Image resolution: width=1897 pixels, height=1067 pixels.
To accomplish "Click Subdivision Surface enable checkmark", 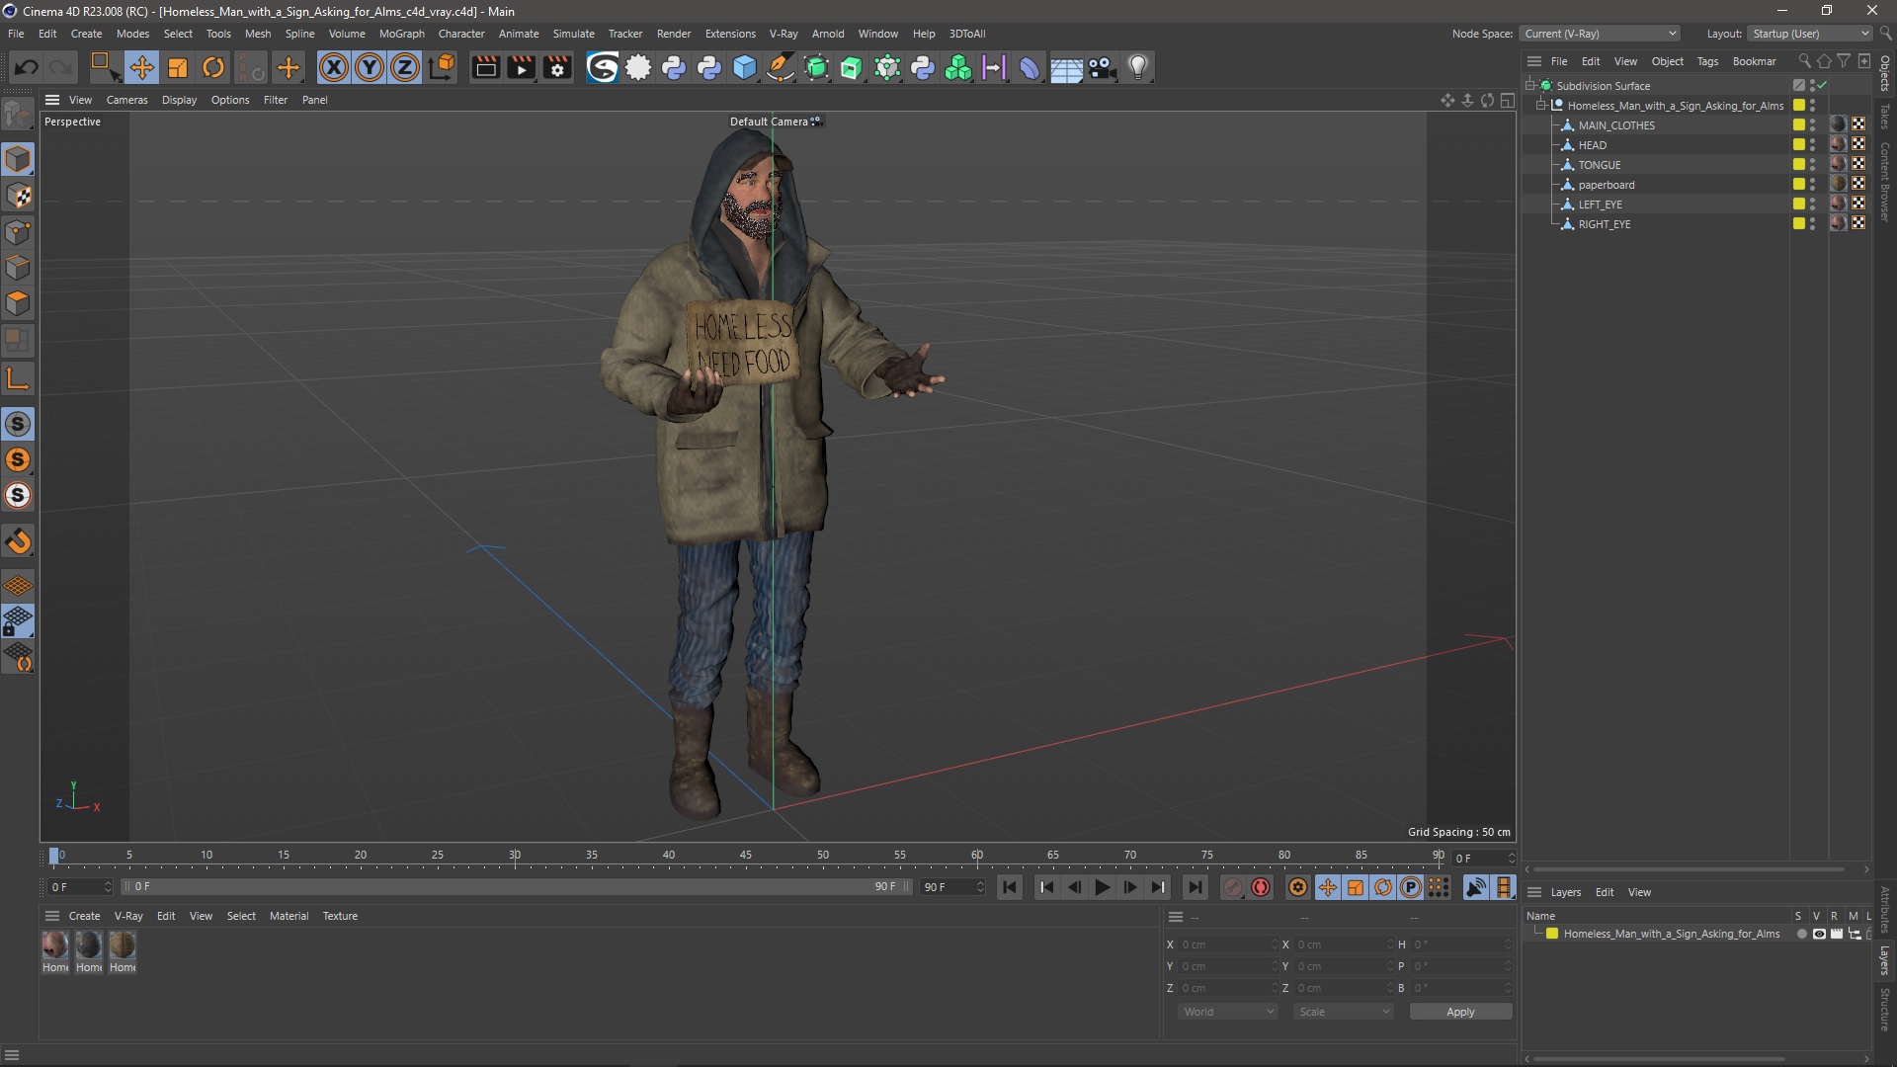I will pos(1822,85).
